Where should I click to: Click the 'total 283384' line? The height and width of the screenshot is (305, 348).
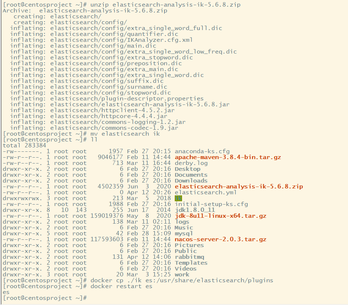[25, 146]
